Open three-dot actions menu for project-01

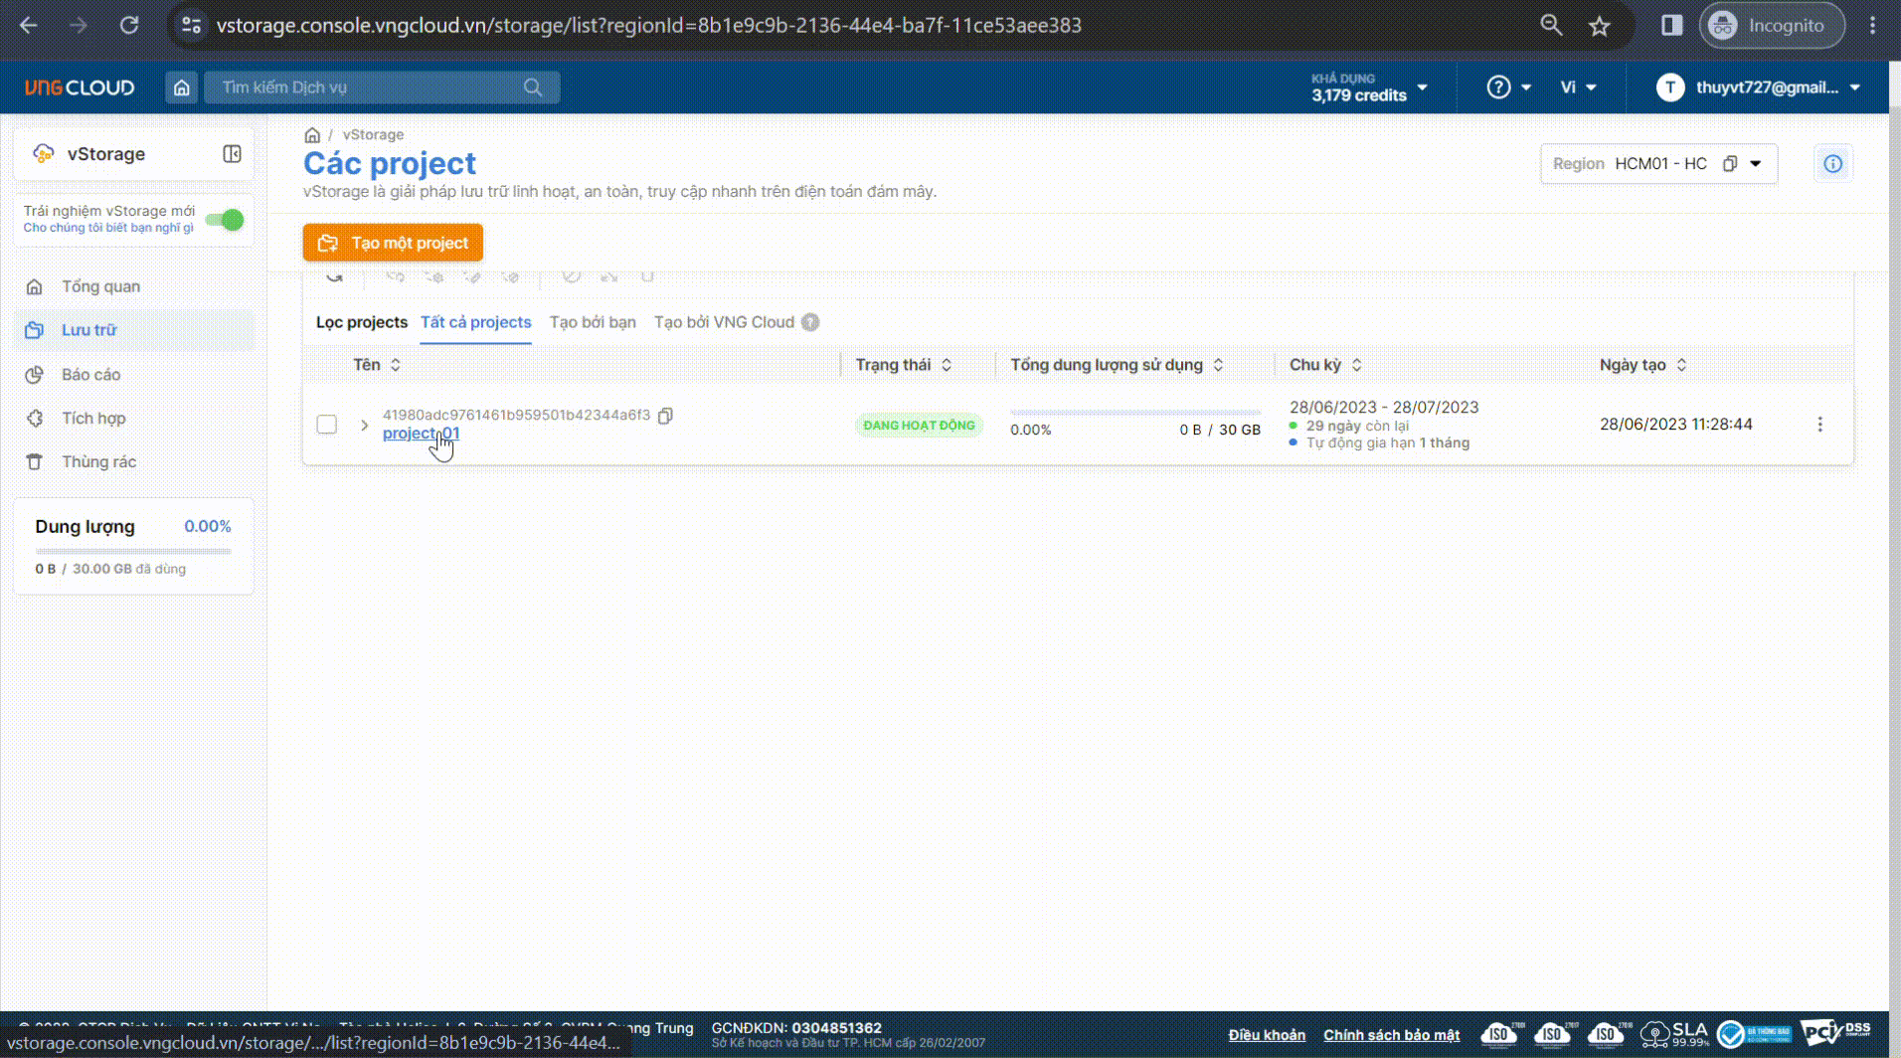point(1819,425)
